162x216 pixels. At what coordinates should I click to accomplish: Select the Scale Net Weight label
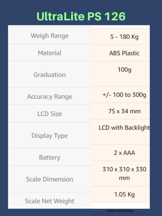(x=49, y=201)
